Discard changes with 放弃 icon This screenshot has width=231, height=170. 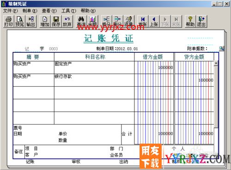tap(67, 21)
